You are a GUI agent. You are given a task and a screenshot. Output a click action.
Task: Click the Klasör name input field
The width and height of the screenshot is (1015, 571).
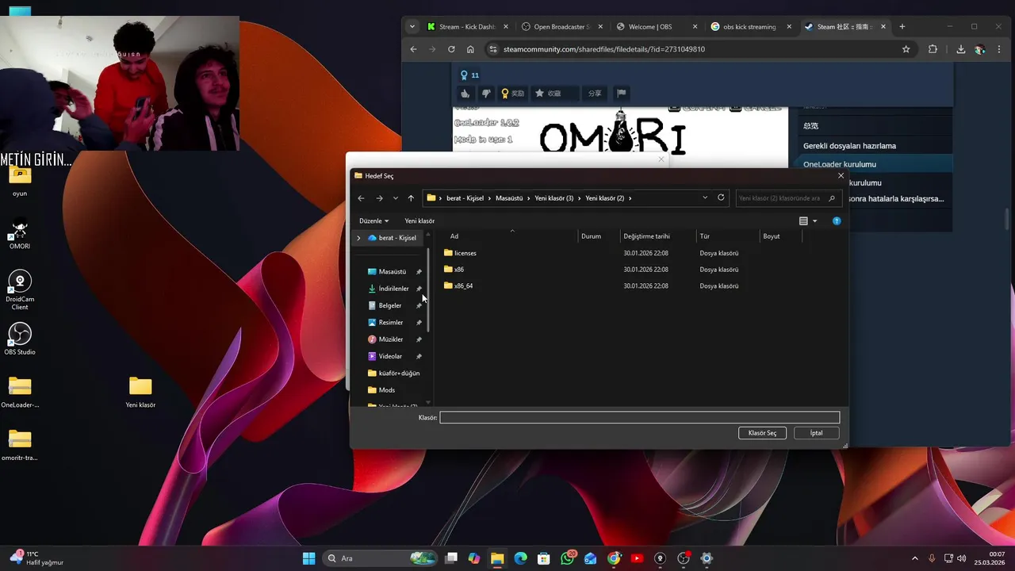point(639,418)
